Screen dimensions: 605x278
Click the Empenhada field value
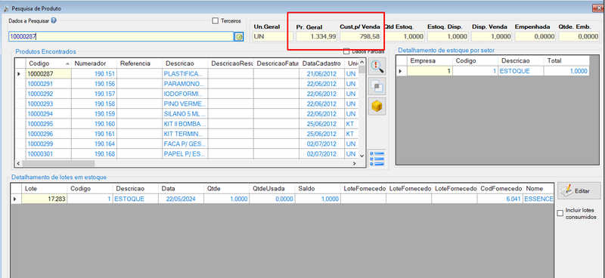coord(535,36)
